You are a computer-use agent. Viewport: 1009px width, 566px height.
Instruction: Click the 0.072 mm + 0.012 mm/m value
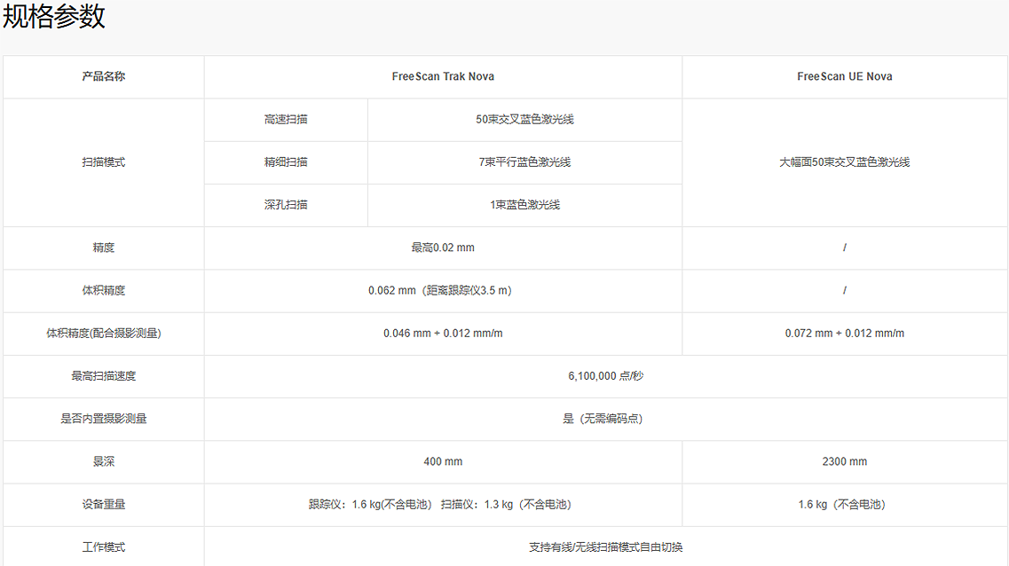tap(844, 334)
